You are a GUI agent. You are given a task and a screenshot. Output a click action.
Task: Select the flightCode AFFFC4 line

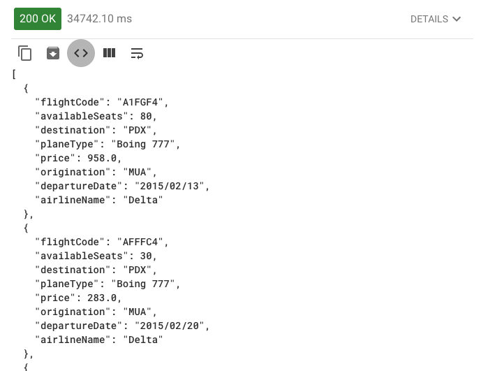point(101,242)
